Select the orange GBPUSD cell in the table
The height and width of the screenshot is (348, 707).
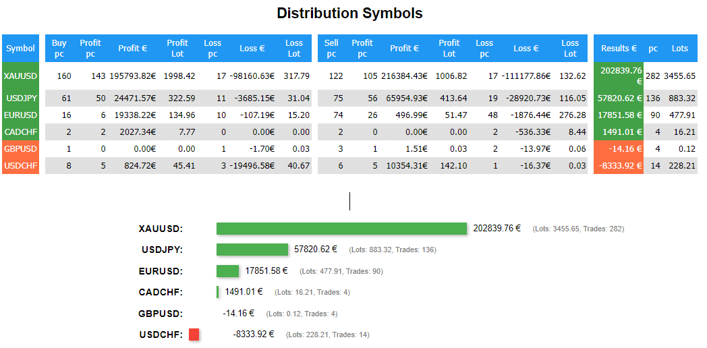(x=20, y=149)
